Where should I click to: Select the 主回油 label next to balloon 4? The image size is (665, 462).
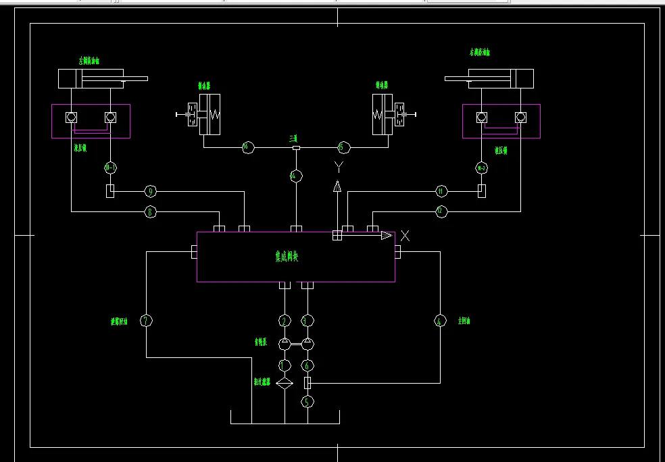click(464, 321)
